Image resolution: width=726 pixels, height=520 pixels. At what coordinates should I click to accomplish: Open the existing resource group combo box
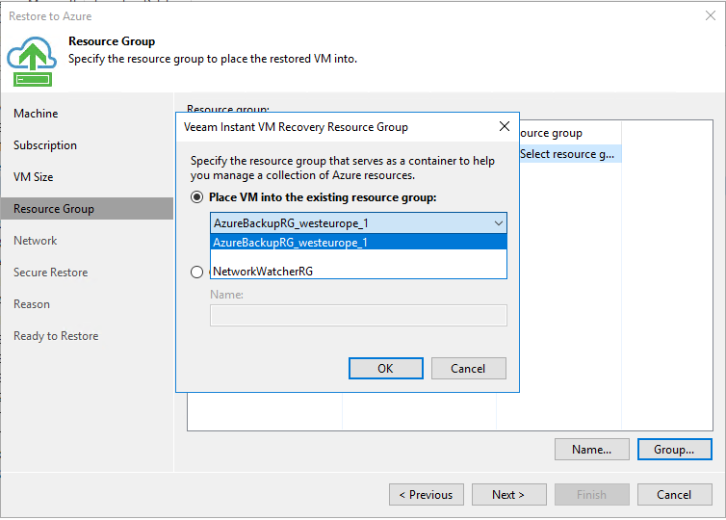click(358, 223)
